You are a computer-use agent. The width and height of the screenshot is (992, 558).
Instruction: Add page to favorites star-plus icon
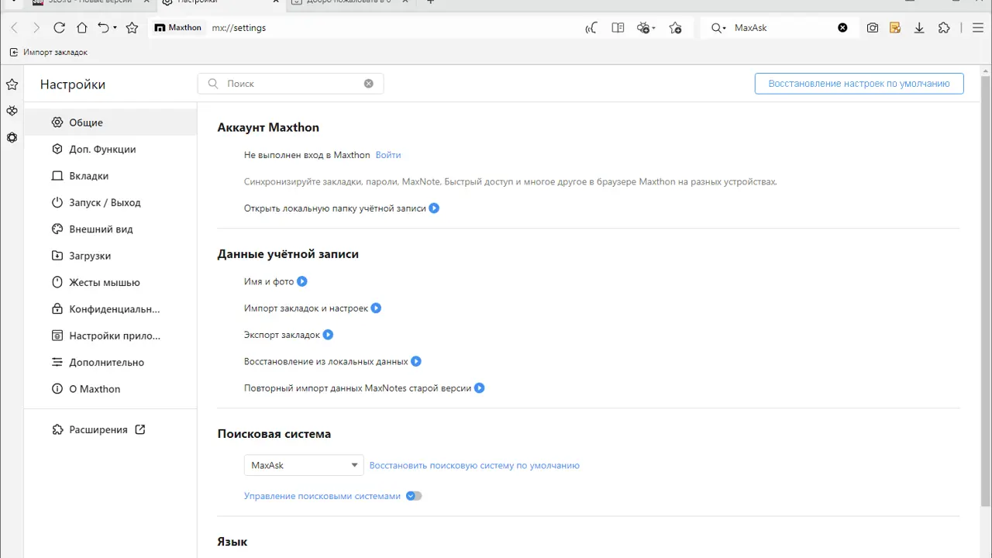tap(675, 28)
